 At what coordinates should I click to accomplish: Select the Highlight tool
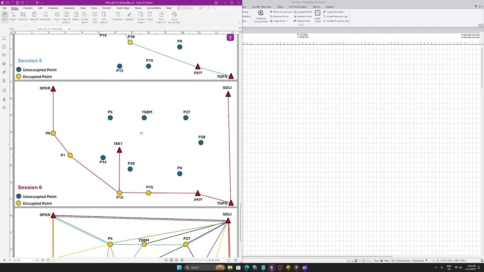tap(129, 16)
